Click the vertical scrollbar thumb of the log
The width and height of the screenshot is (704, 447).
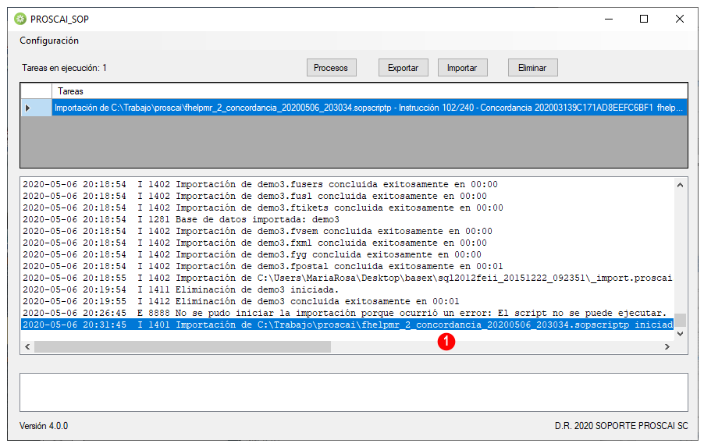coord(681,320)
